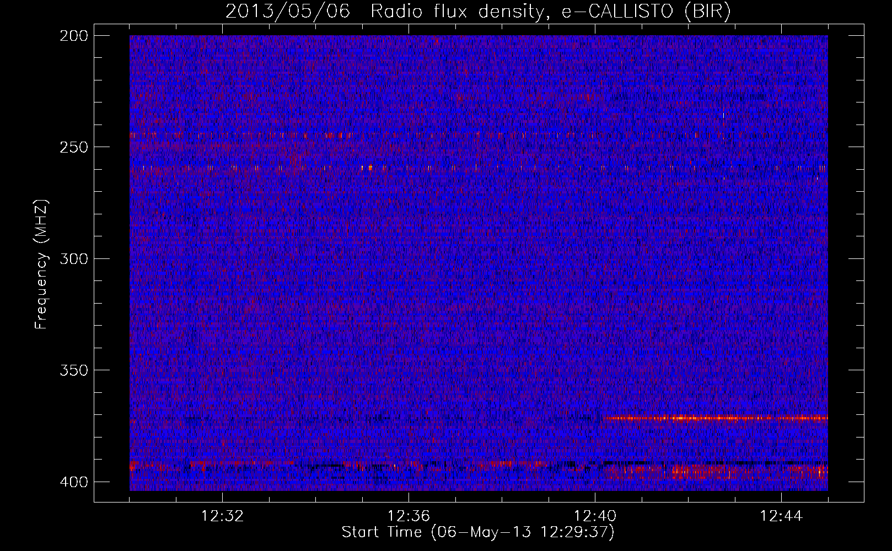This screenshot has height=551, width=892.
Task: Click the 250 frequency tick label
Action: pos(73,147)
